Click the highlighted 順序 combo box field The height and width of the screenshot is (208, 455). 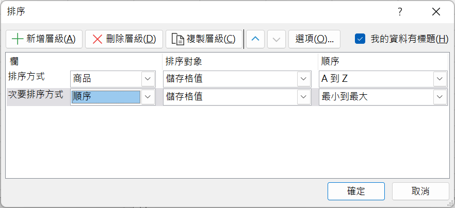[106, 97]
